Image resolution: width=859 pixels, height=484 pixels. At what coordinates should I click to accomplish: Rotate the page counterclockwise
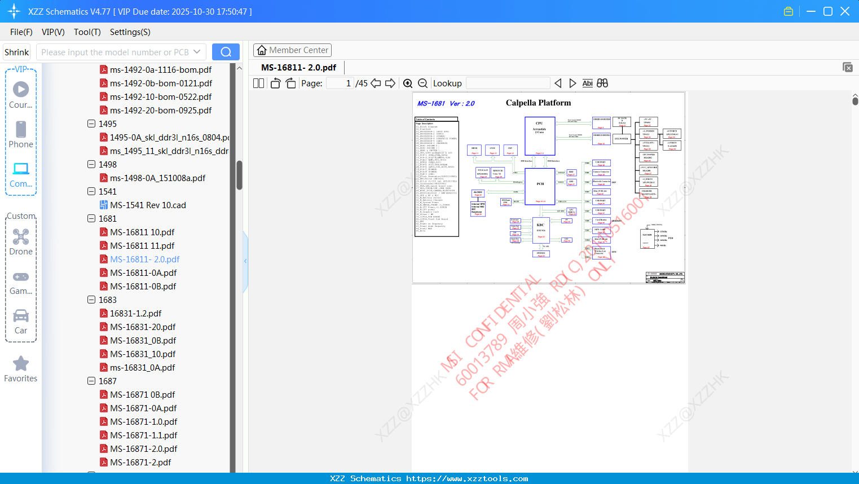(275, 83)
